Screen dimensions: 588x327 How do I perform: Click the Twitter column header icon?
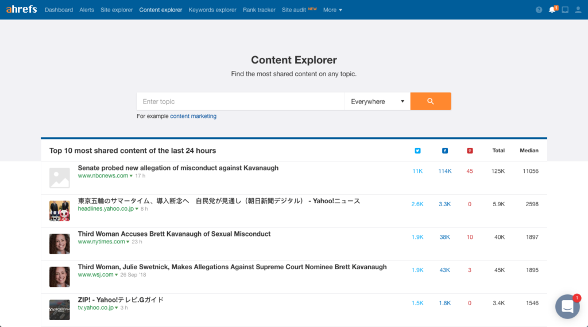click(x=417, y=151)
